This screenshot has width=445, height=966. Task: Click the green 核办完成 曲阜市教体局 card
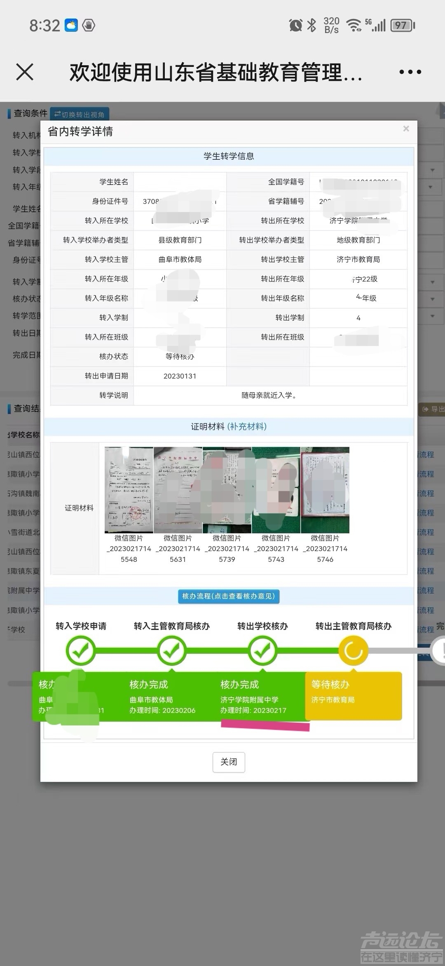coord(172,696)
